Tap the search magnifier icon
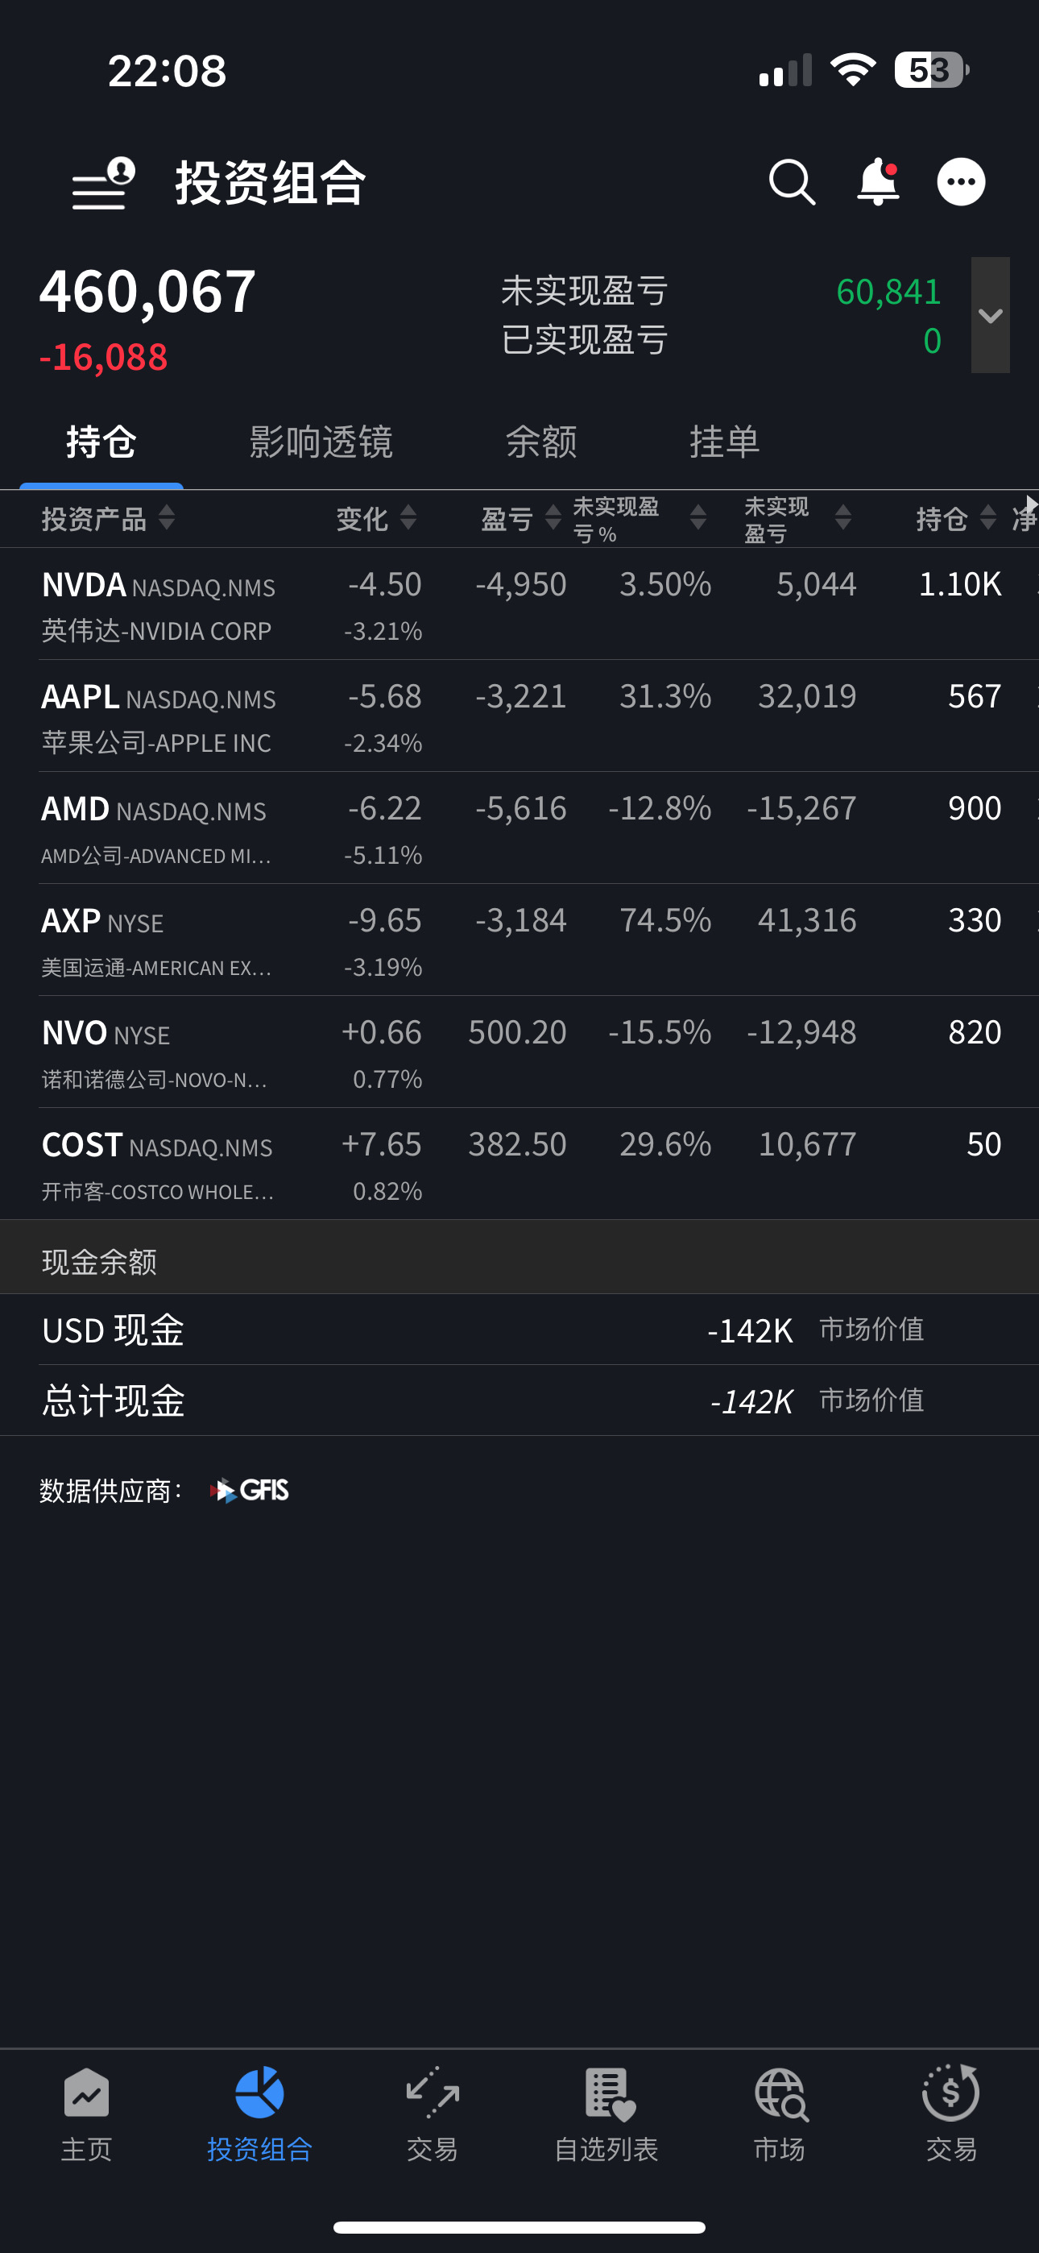The height and width of the screenshot is (2253, 1039). click(x=793, y=182)
